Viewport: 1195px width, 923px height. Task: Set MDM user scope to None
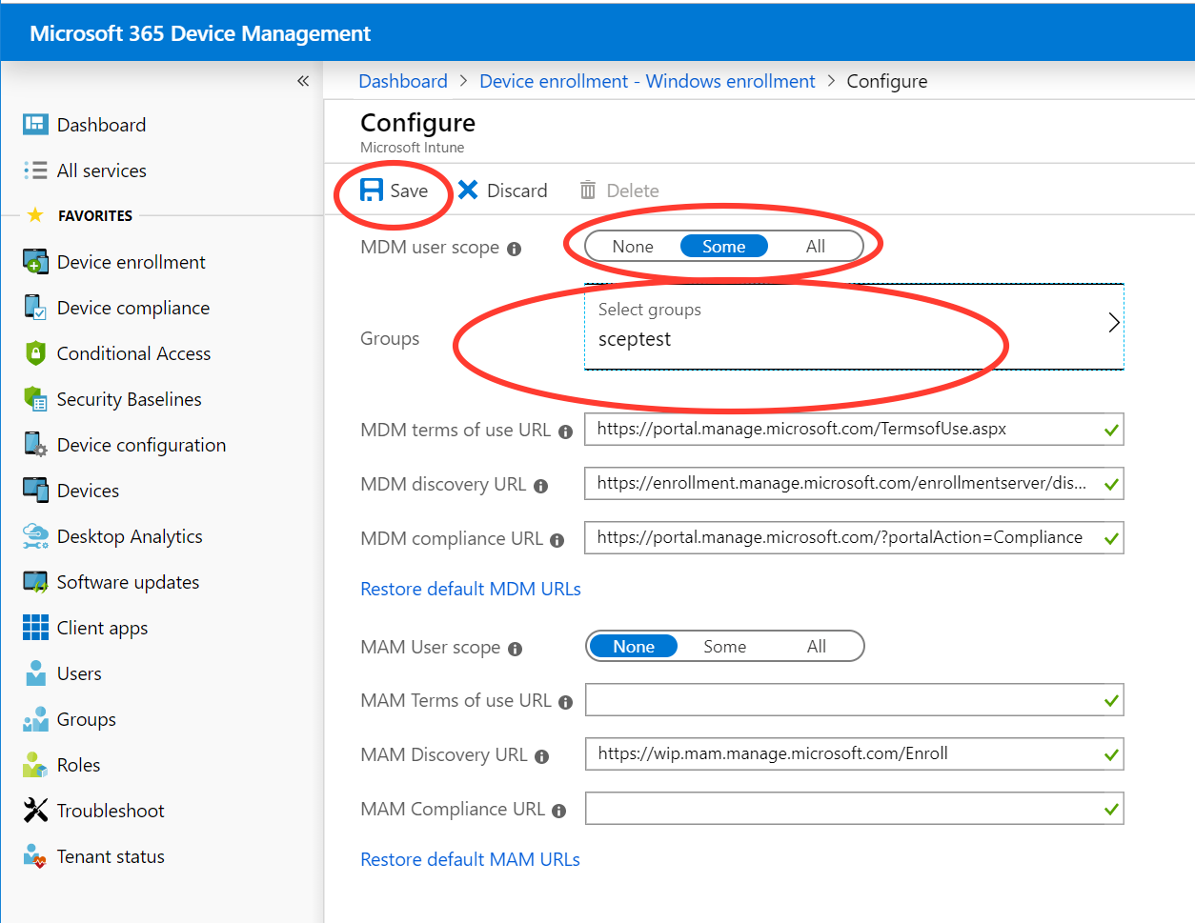pos(633,247)
